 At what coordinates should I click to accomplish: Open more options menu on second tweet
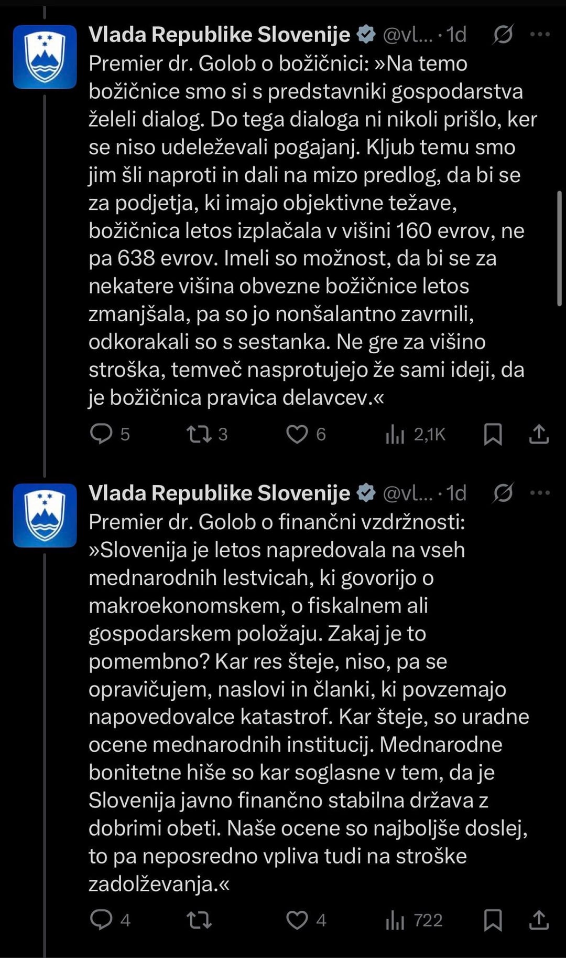[x=540, y=493]
